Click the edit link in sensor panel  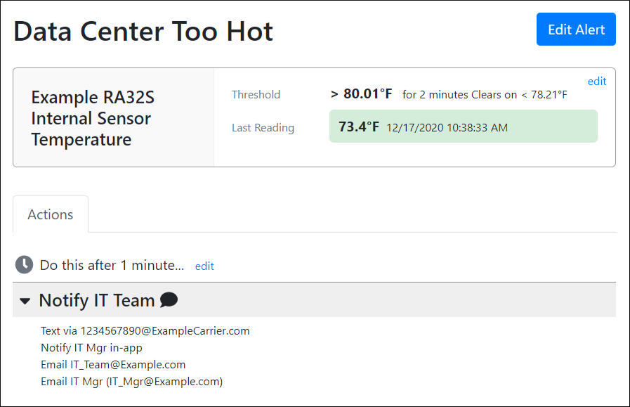(x=596, y=82)
